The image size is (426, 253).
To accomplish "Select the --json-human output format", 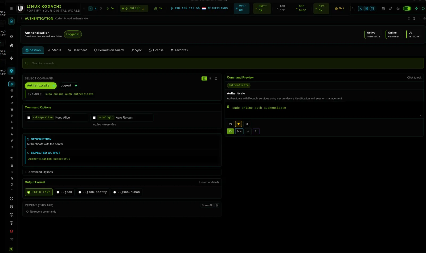I will point(126,192).
